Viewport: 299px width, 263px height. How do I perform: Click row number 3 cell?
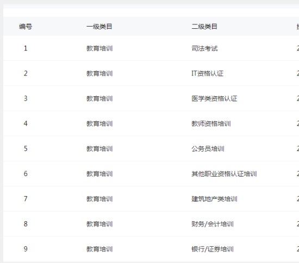[x=26, y=98]
